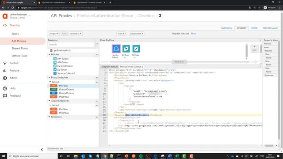Switch to the Trace tab
The width and height of the screenshot is (283, 159).
[254, 28]
